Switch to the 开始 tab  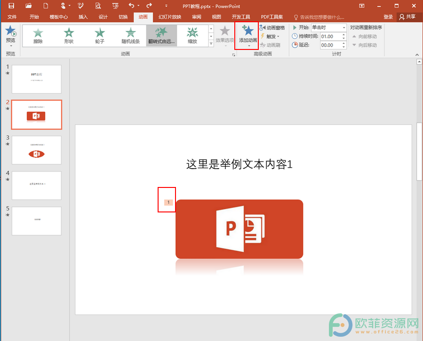tap(34, 17)
